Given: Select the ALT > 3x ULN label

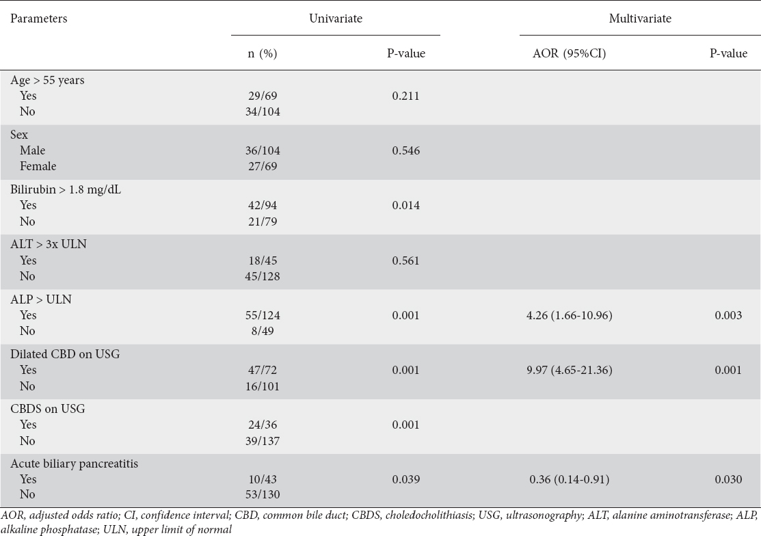Looking at the screenshot, I should click(49, 244).
